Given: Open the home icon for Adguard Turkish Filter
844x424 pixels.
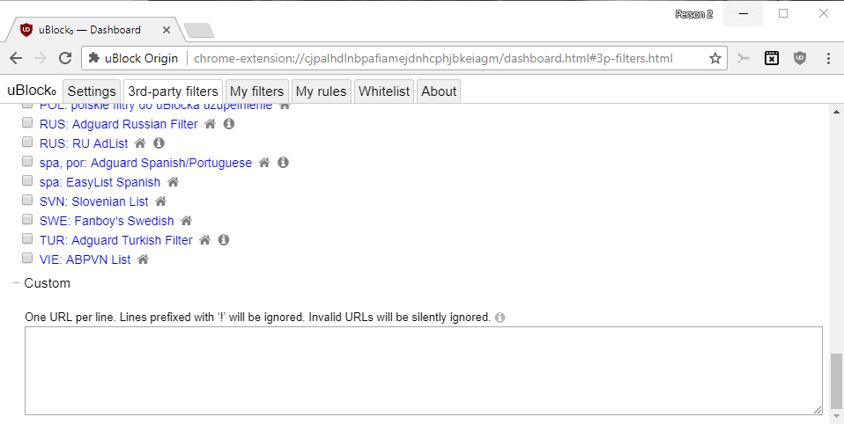Looking at the screenshot, I should tap(204, 240).
